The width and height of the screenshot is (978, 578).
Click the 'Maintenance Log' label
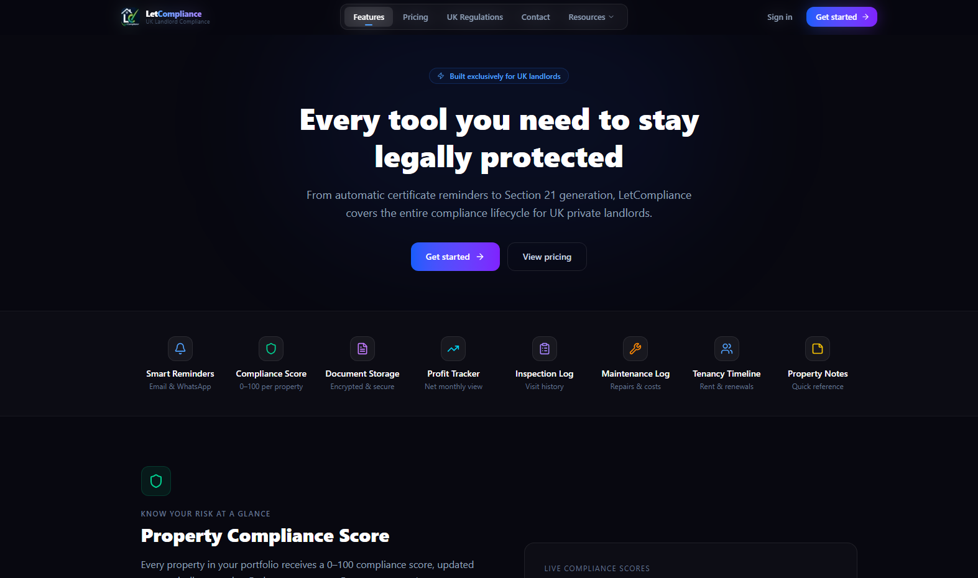tap(635, 374)
